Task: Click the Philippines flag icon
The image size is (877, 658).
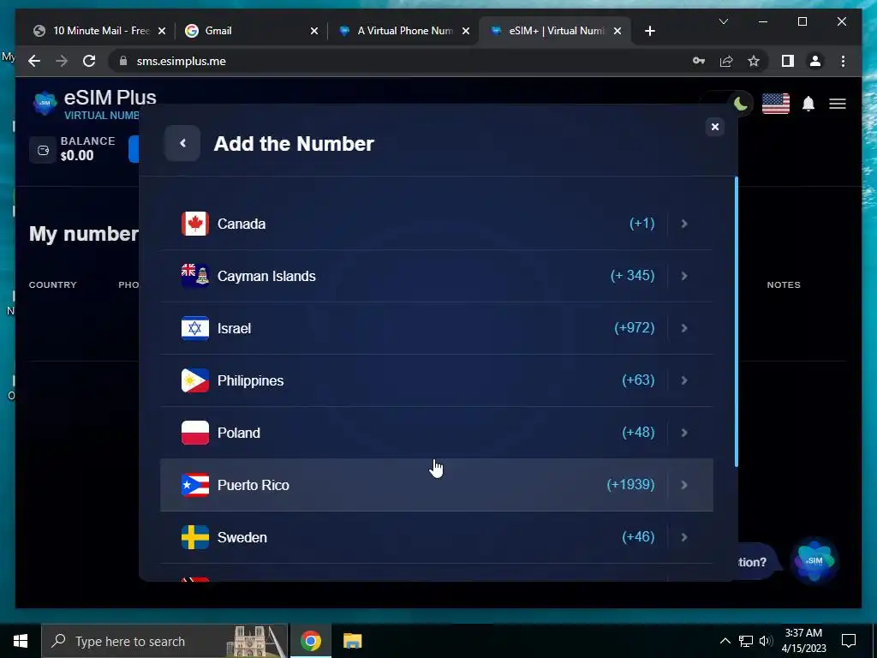Action: (195, 380)
